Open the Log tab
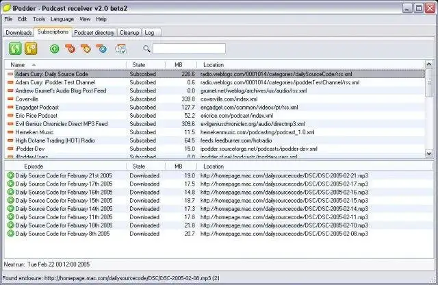Viewport: 438px width, 285px height. pyautogui.click(x=151, y=32)
